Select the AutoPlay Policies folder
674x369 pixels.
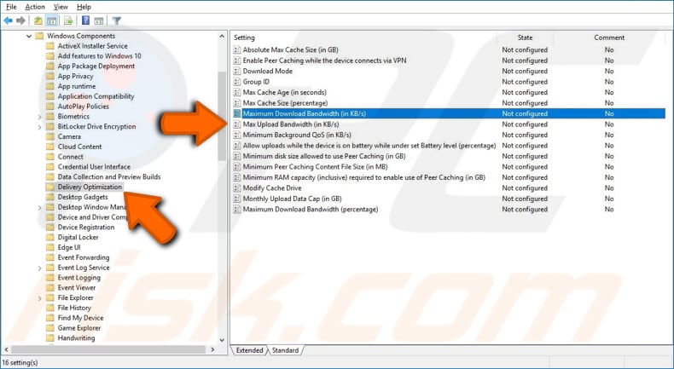tap(84, 107)
